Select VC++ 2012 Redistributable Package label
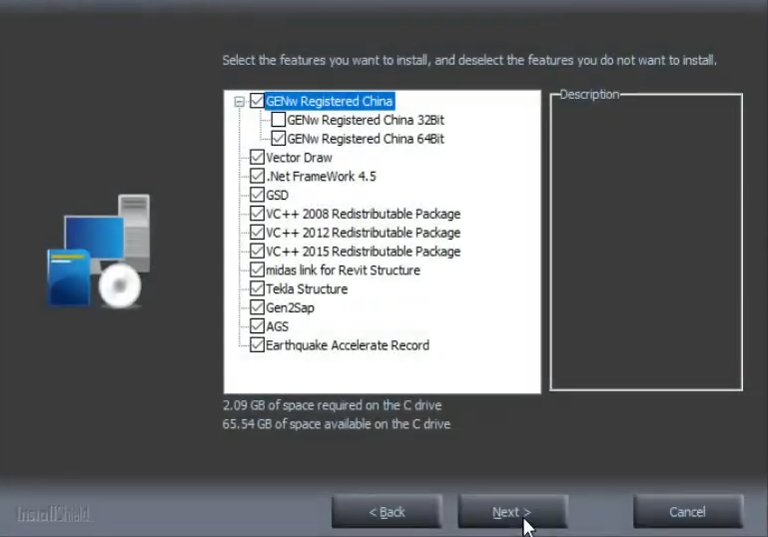Screen dimensions: 768x537 (x=363, y=233)
